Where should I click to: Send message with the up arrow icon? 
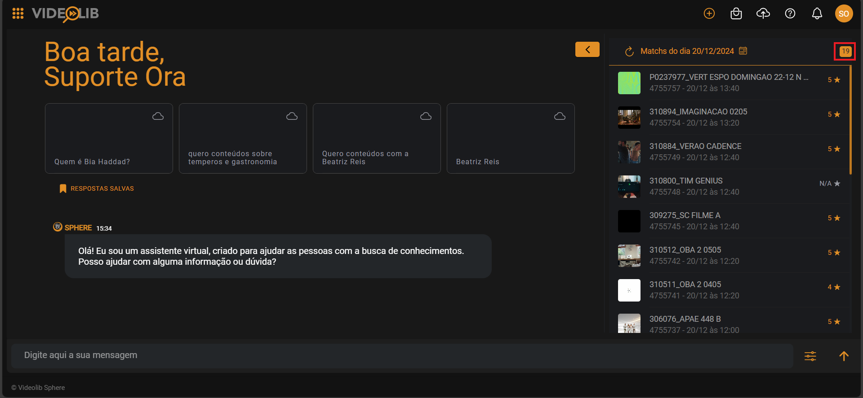tap(844, 356)
